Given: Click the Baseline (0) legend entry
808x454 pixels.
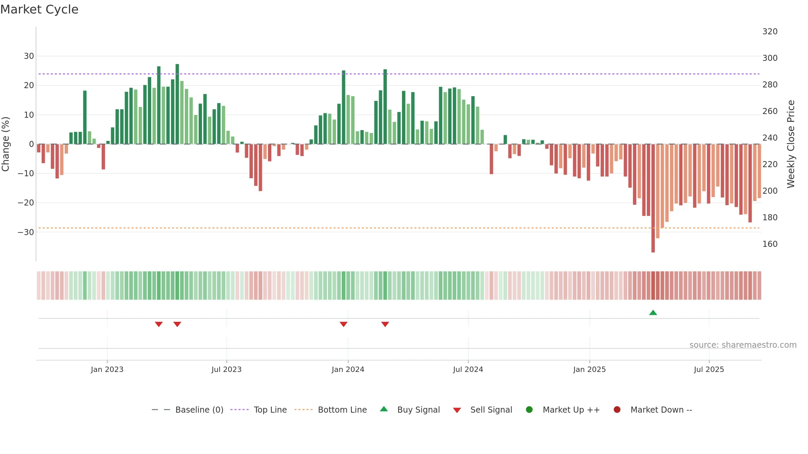Looking at the screenshot, I should [x=188, y=410].
